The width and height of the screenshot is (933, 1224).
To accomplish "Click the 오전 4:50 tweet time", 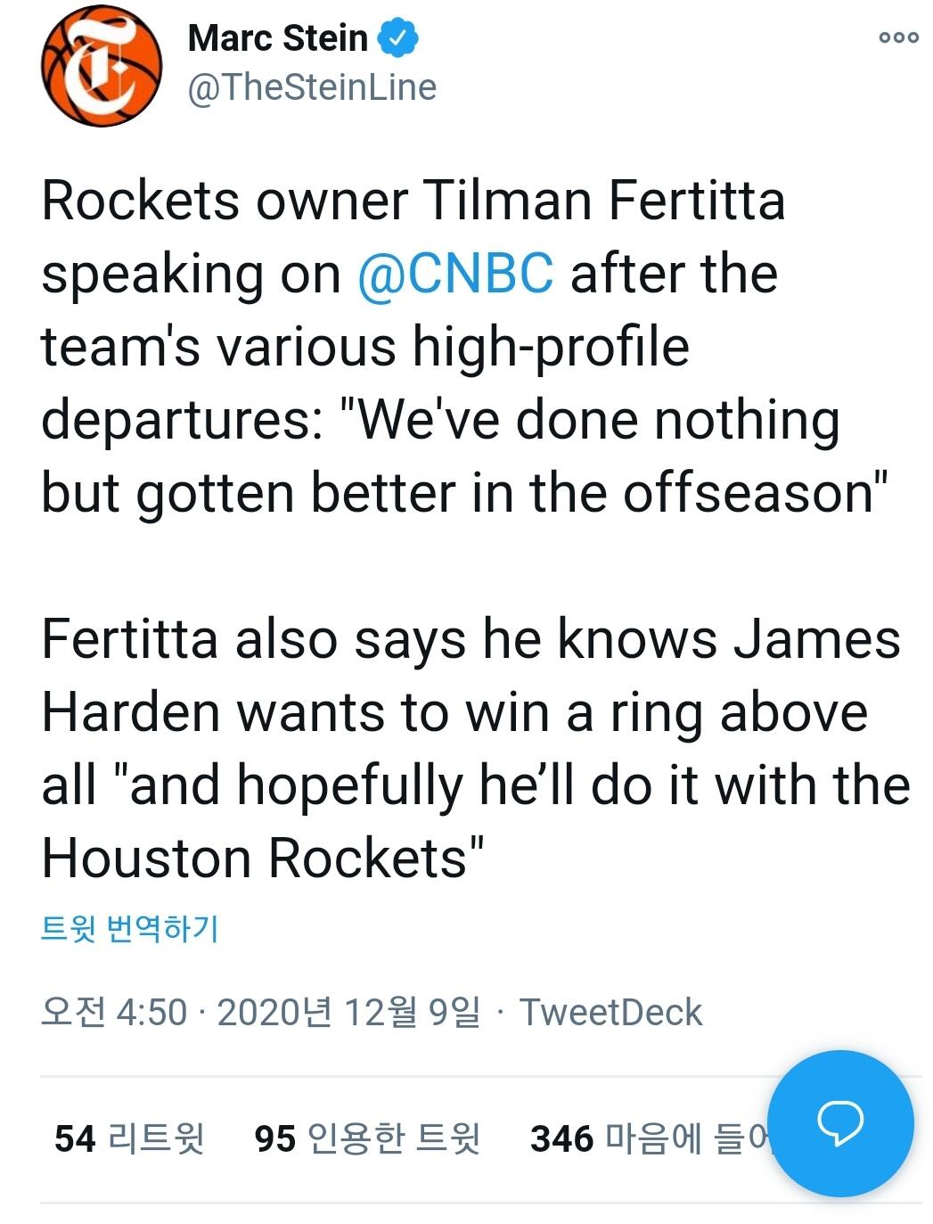I will 114,1013.
